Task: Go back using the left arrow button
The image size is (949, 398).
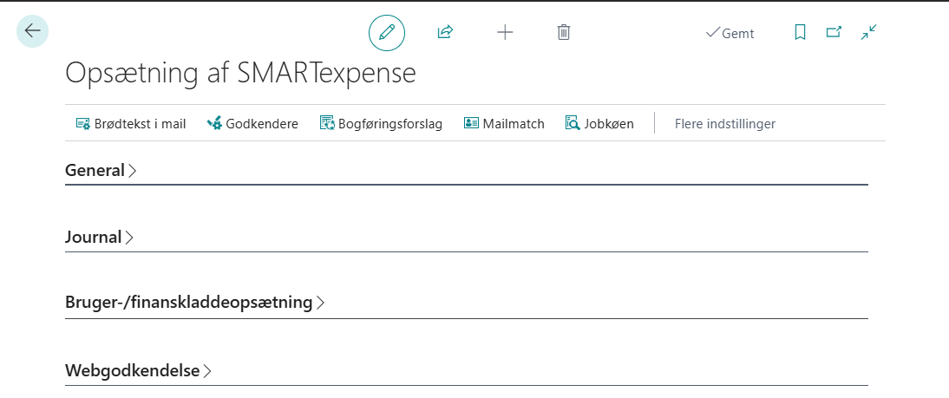Action: (x=32, y=31)
